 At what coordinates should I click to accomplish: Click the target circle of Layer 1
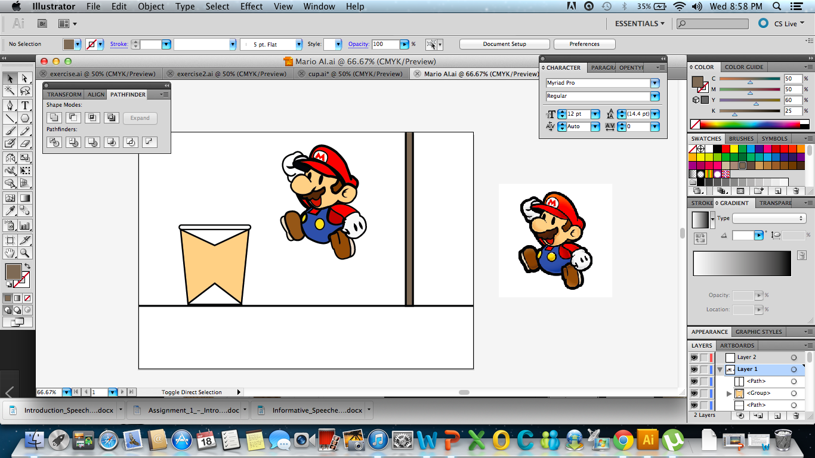[x=794, y=369]
